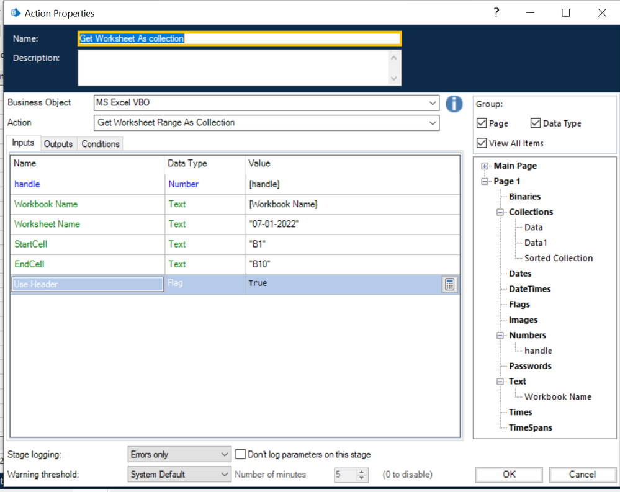Collapse the Collections tree node
Viewport: 620px width, 492px height.
coord(500,212)
